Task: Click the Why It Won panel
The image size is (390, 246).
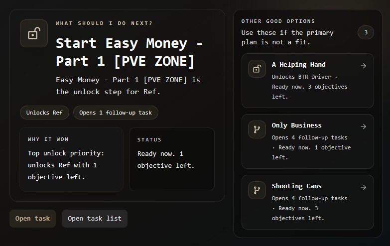Action: pos(71,159)
